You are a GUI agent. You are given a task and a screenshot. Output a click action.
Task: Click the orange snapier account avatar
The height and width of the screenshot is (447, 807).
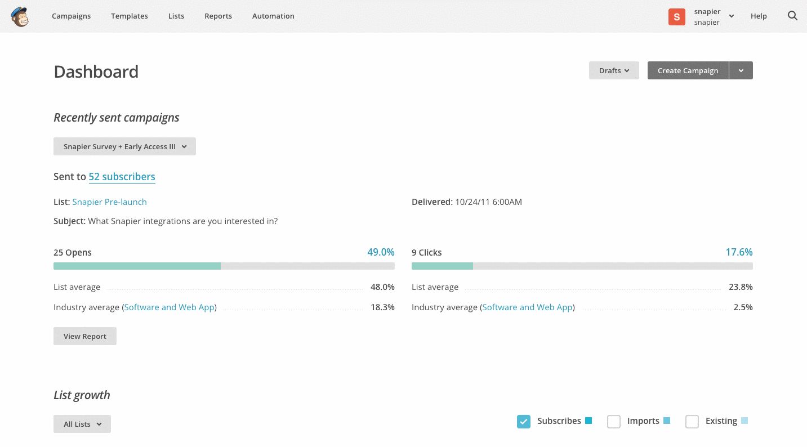point(676,17)
